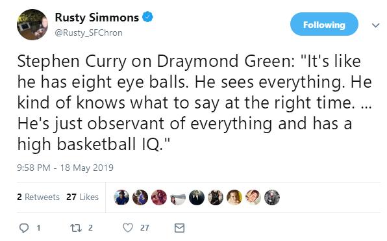The image size is (387, 241).
Task: Click the fifth liker avatar with dark suit
Action: [197, 197]
